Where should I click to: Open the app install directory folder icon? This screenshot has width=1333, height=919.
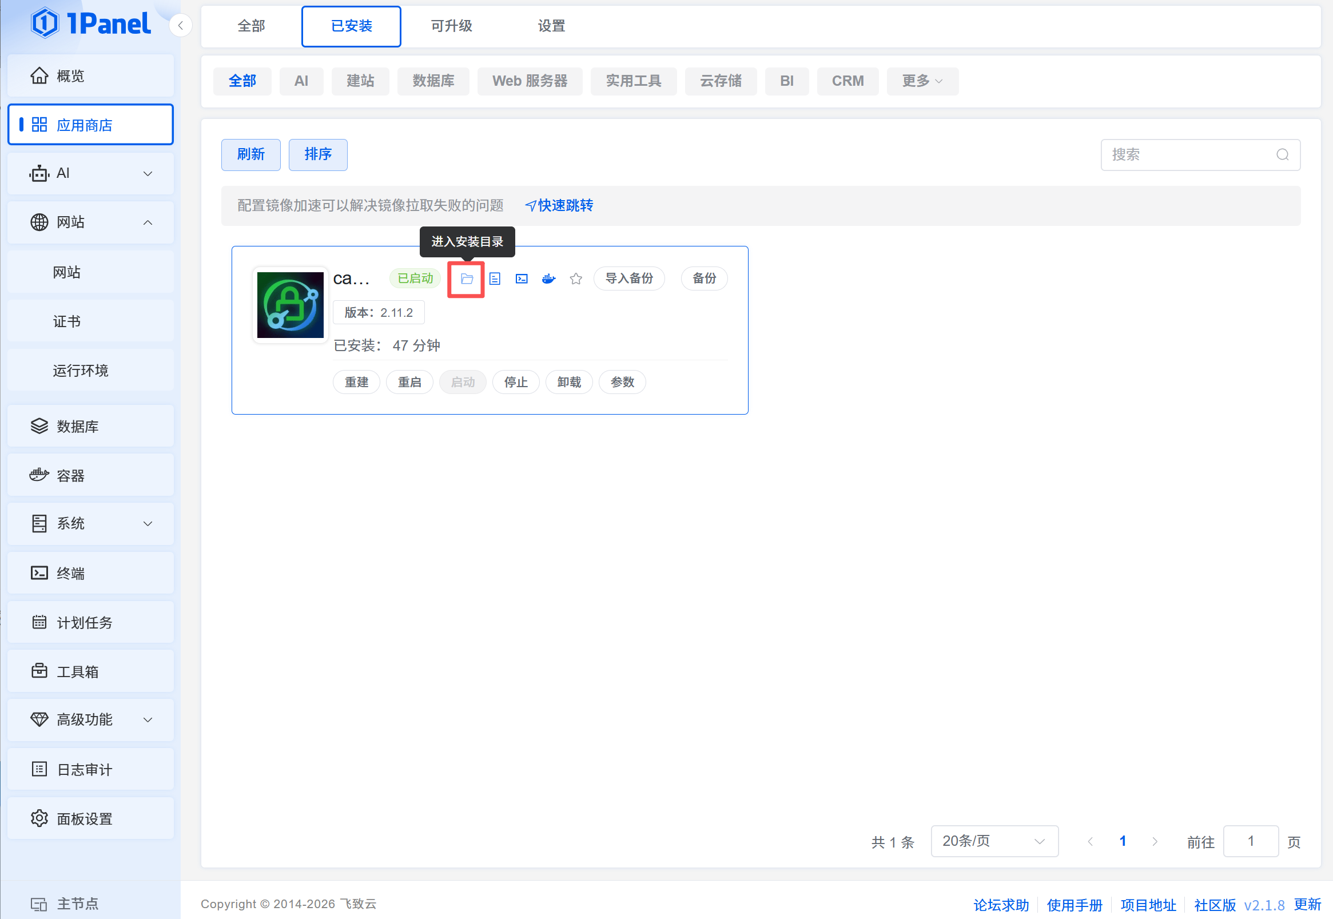click(467, 279)
